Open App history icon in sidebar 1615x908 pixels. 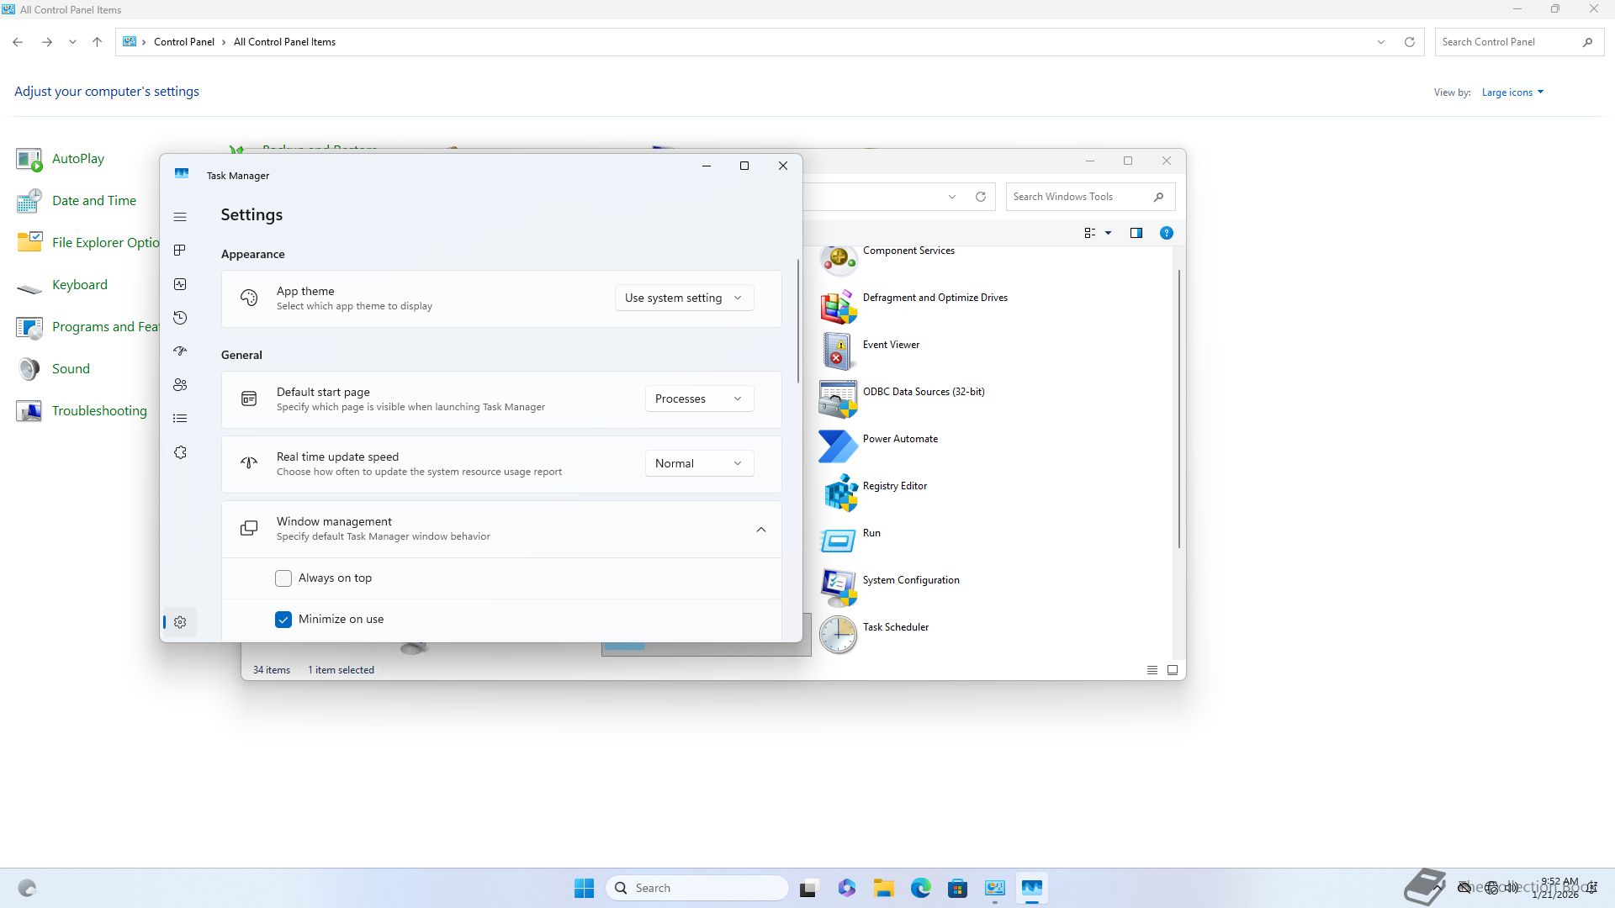[180, 318]
